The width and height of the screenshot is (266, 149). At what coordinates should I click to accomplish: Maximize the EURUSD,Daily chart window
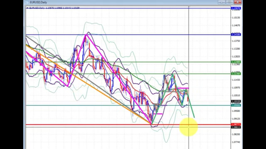coord(229,2)
